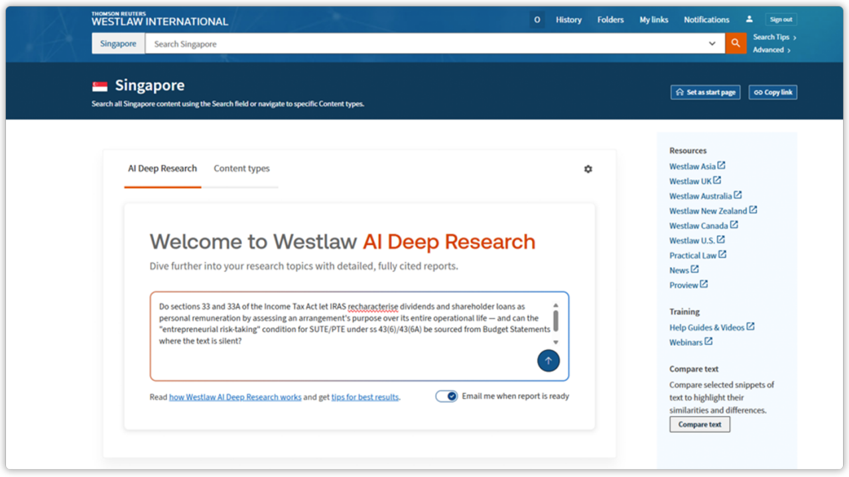
Task: Open Westlaw UK resource link
Action: (x=695, y=181)
